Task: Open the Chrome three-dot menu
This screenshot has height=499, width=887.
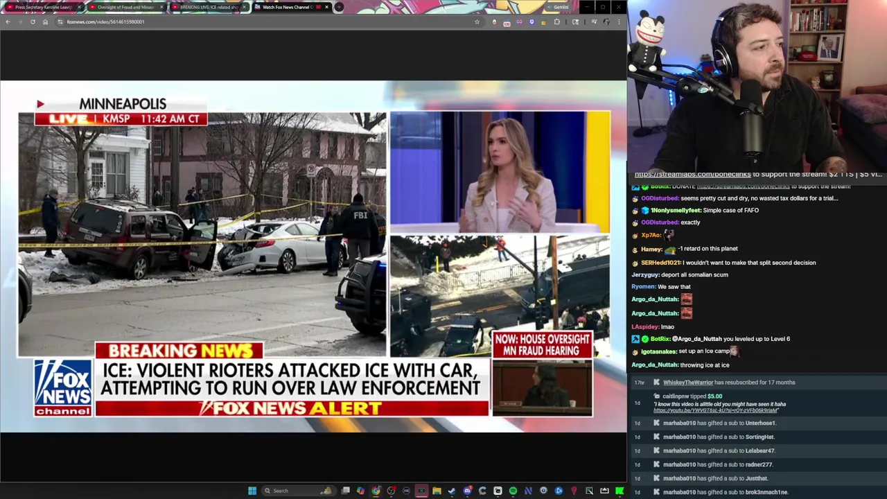Action: click(x=619, y=21)
